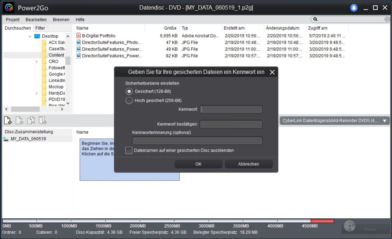This screenshot has height=239, width=392.
Task: Open the Brennen menu
Action: pyautogui.click(x=61, y=20)
